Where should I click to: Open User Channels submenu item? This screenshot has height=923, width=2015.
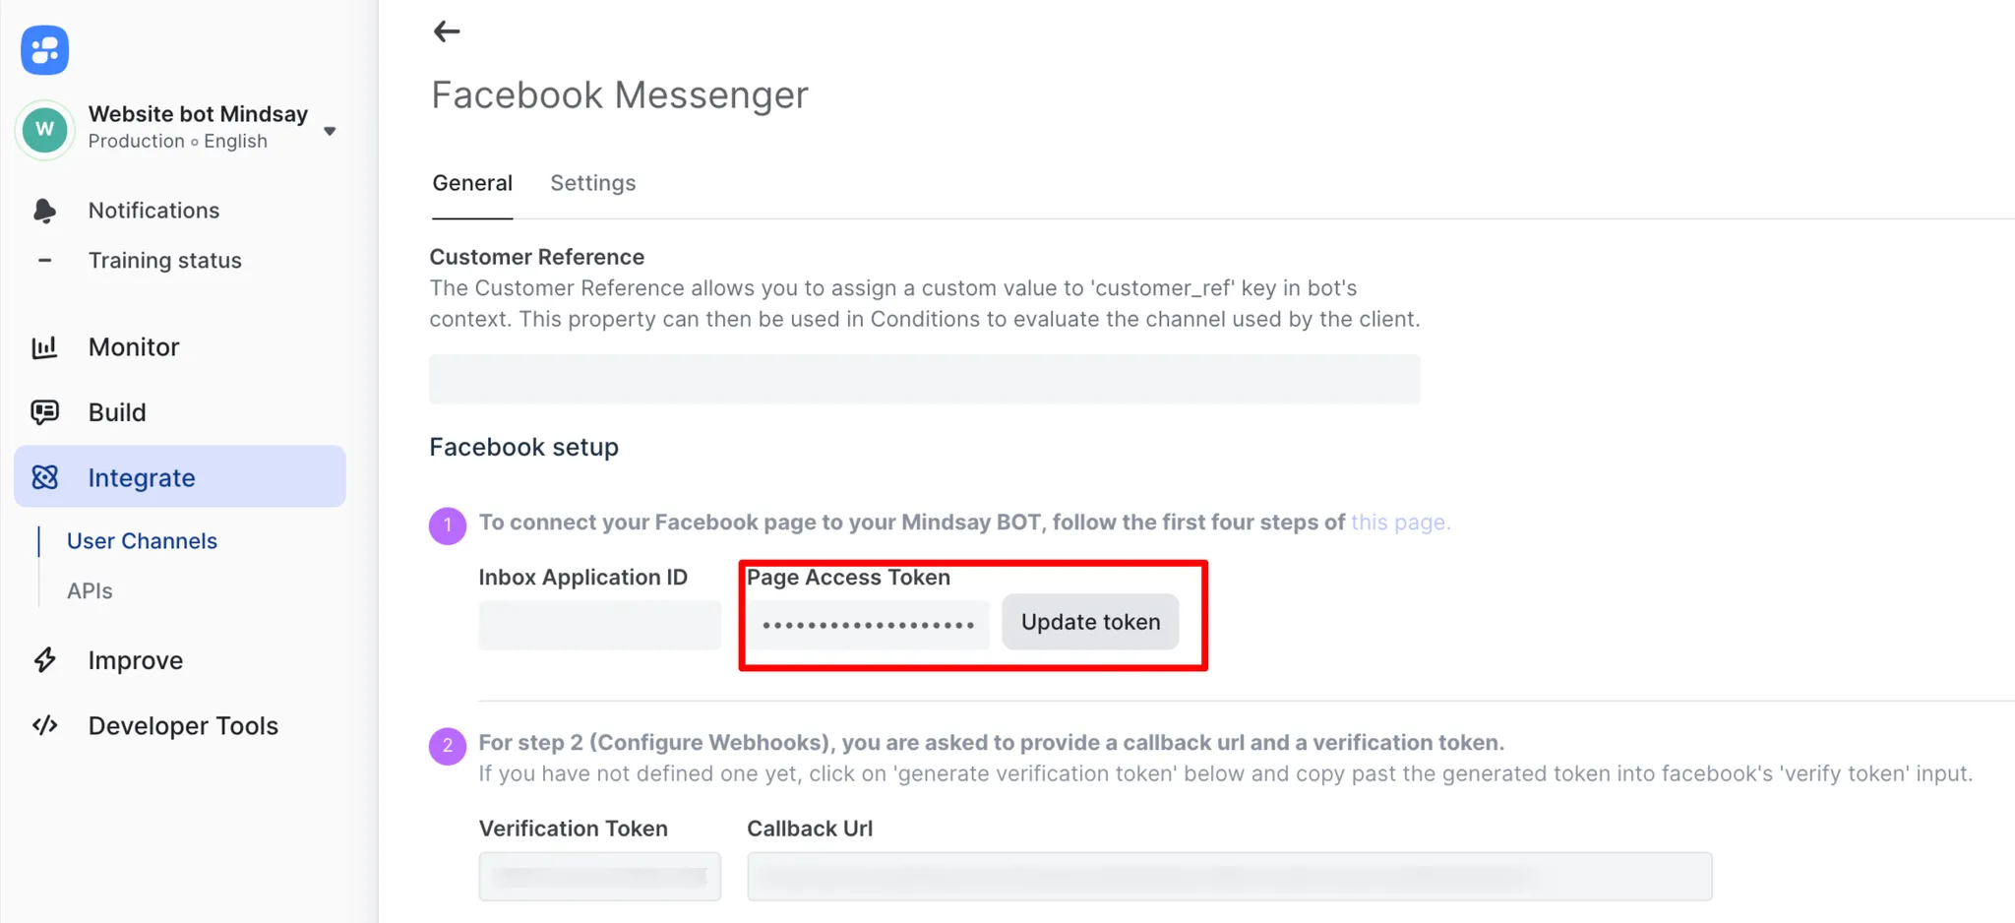click(142, 541)
